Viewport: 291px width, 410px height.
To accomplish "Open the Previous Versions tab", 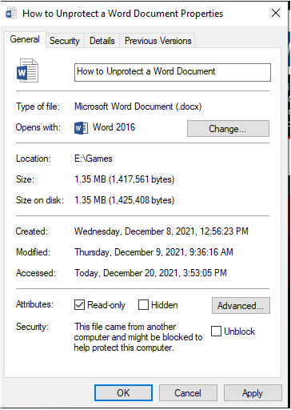I will coord(157,41).
